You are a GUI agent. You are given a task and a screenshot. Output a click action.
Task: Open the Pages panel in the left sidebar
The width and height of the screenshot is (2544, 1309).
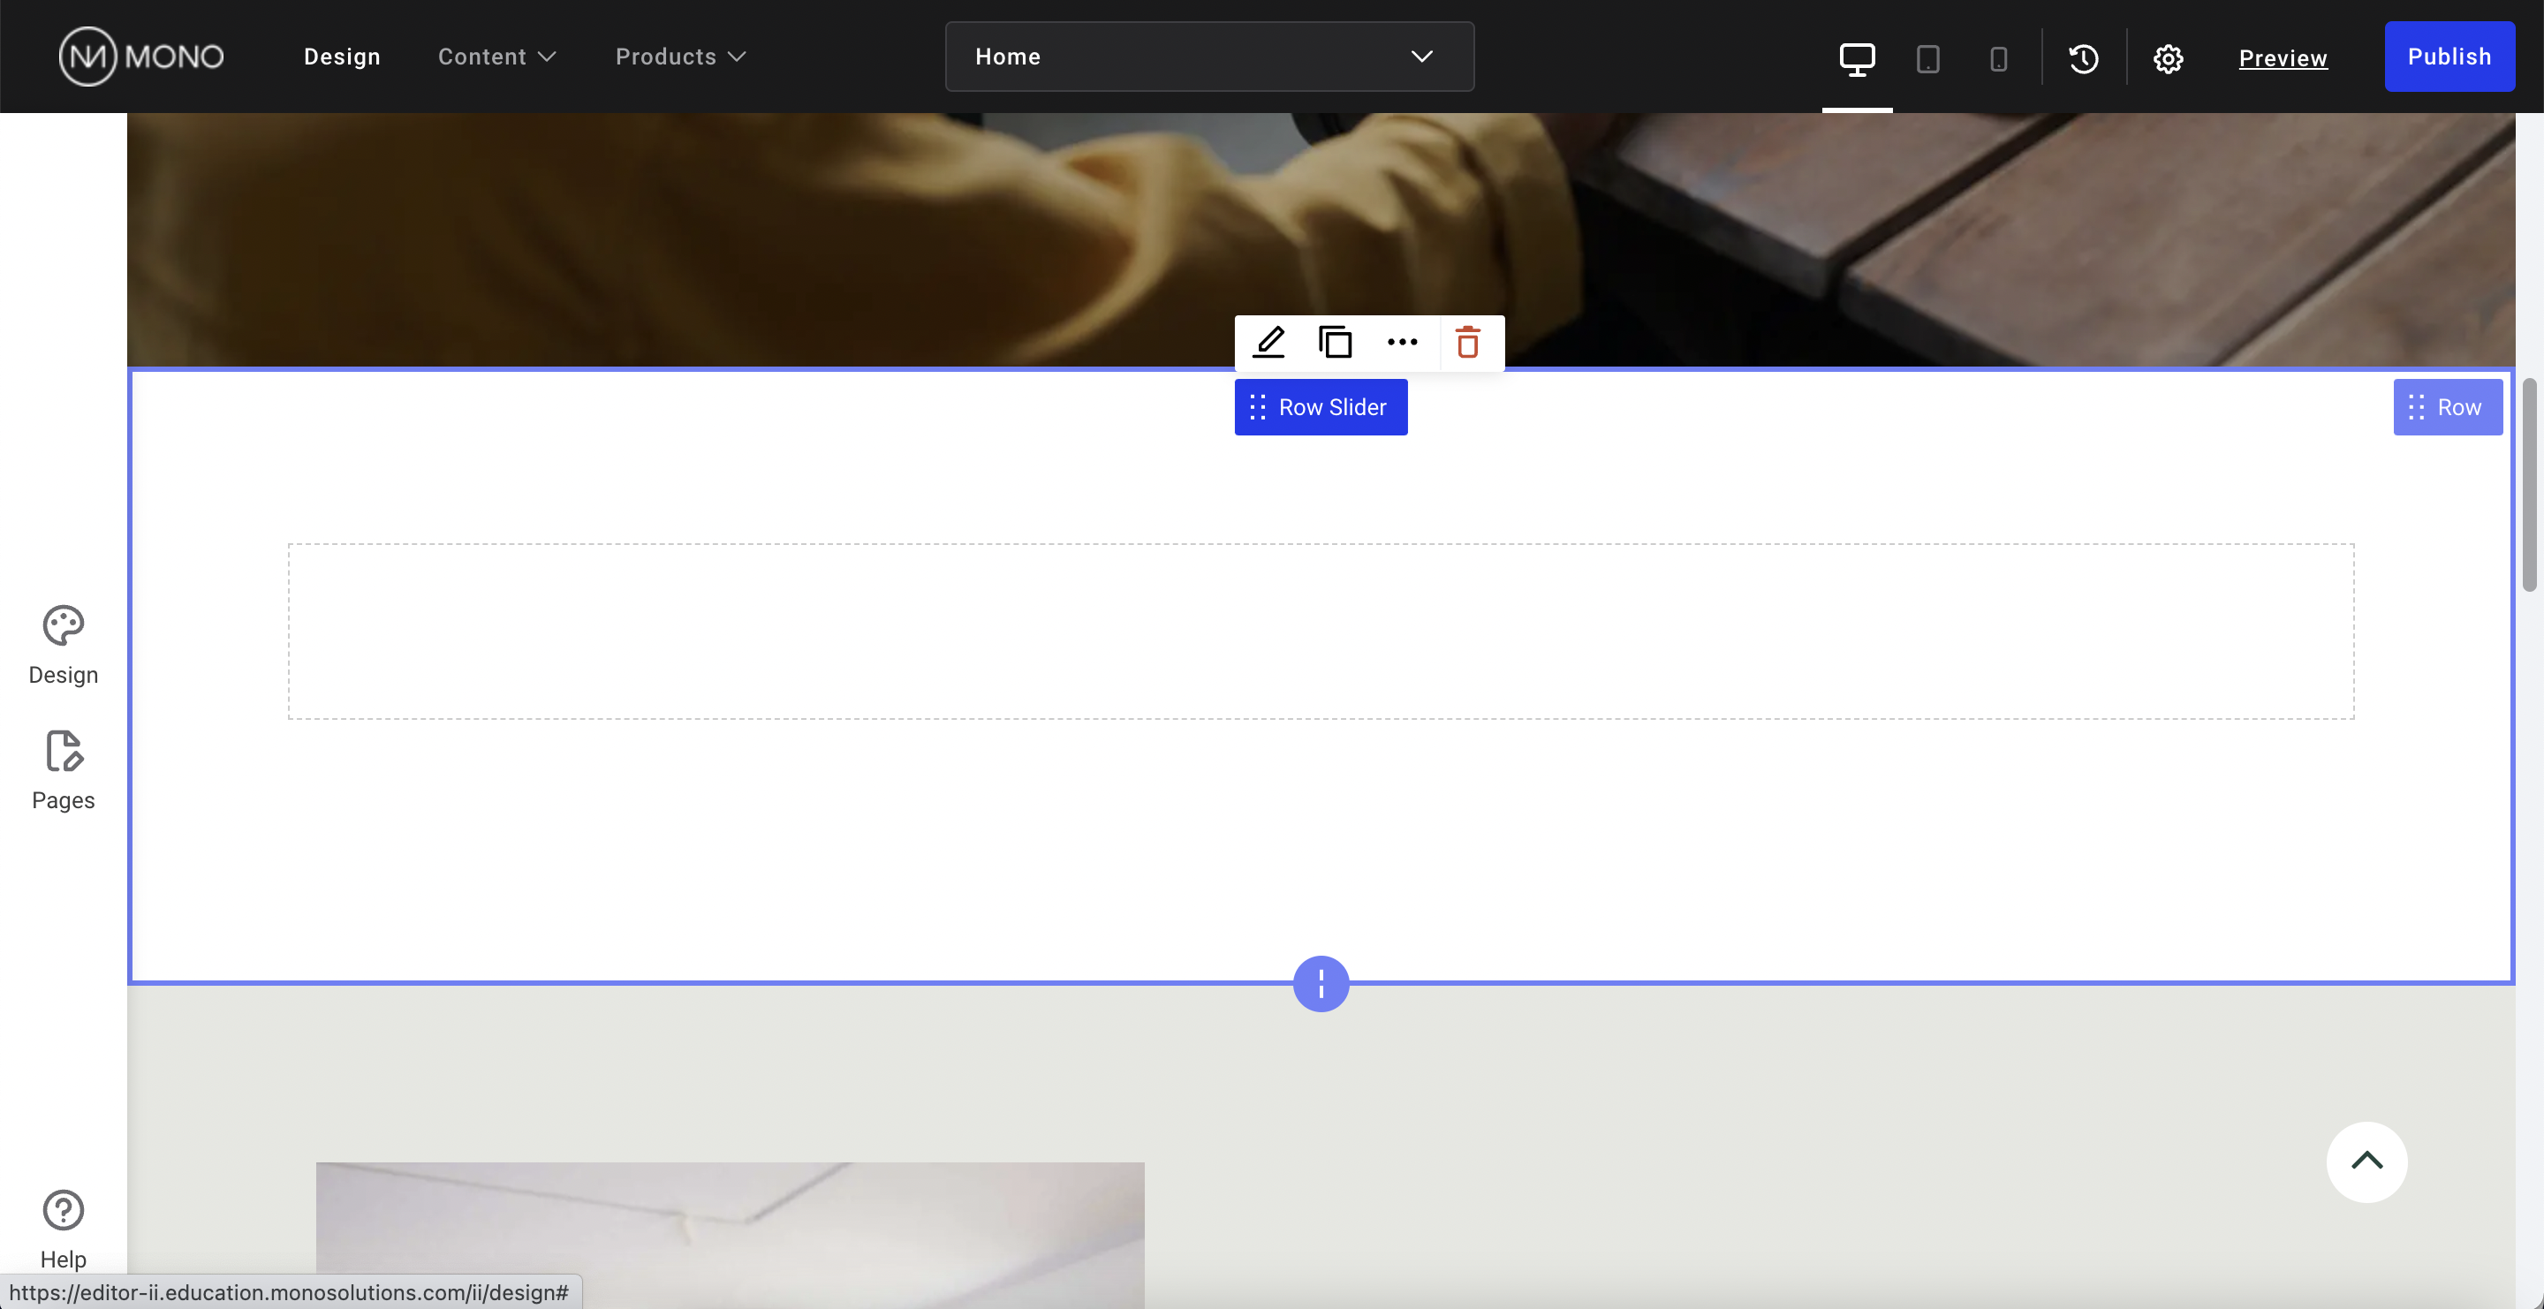[x=64, y=771]
